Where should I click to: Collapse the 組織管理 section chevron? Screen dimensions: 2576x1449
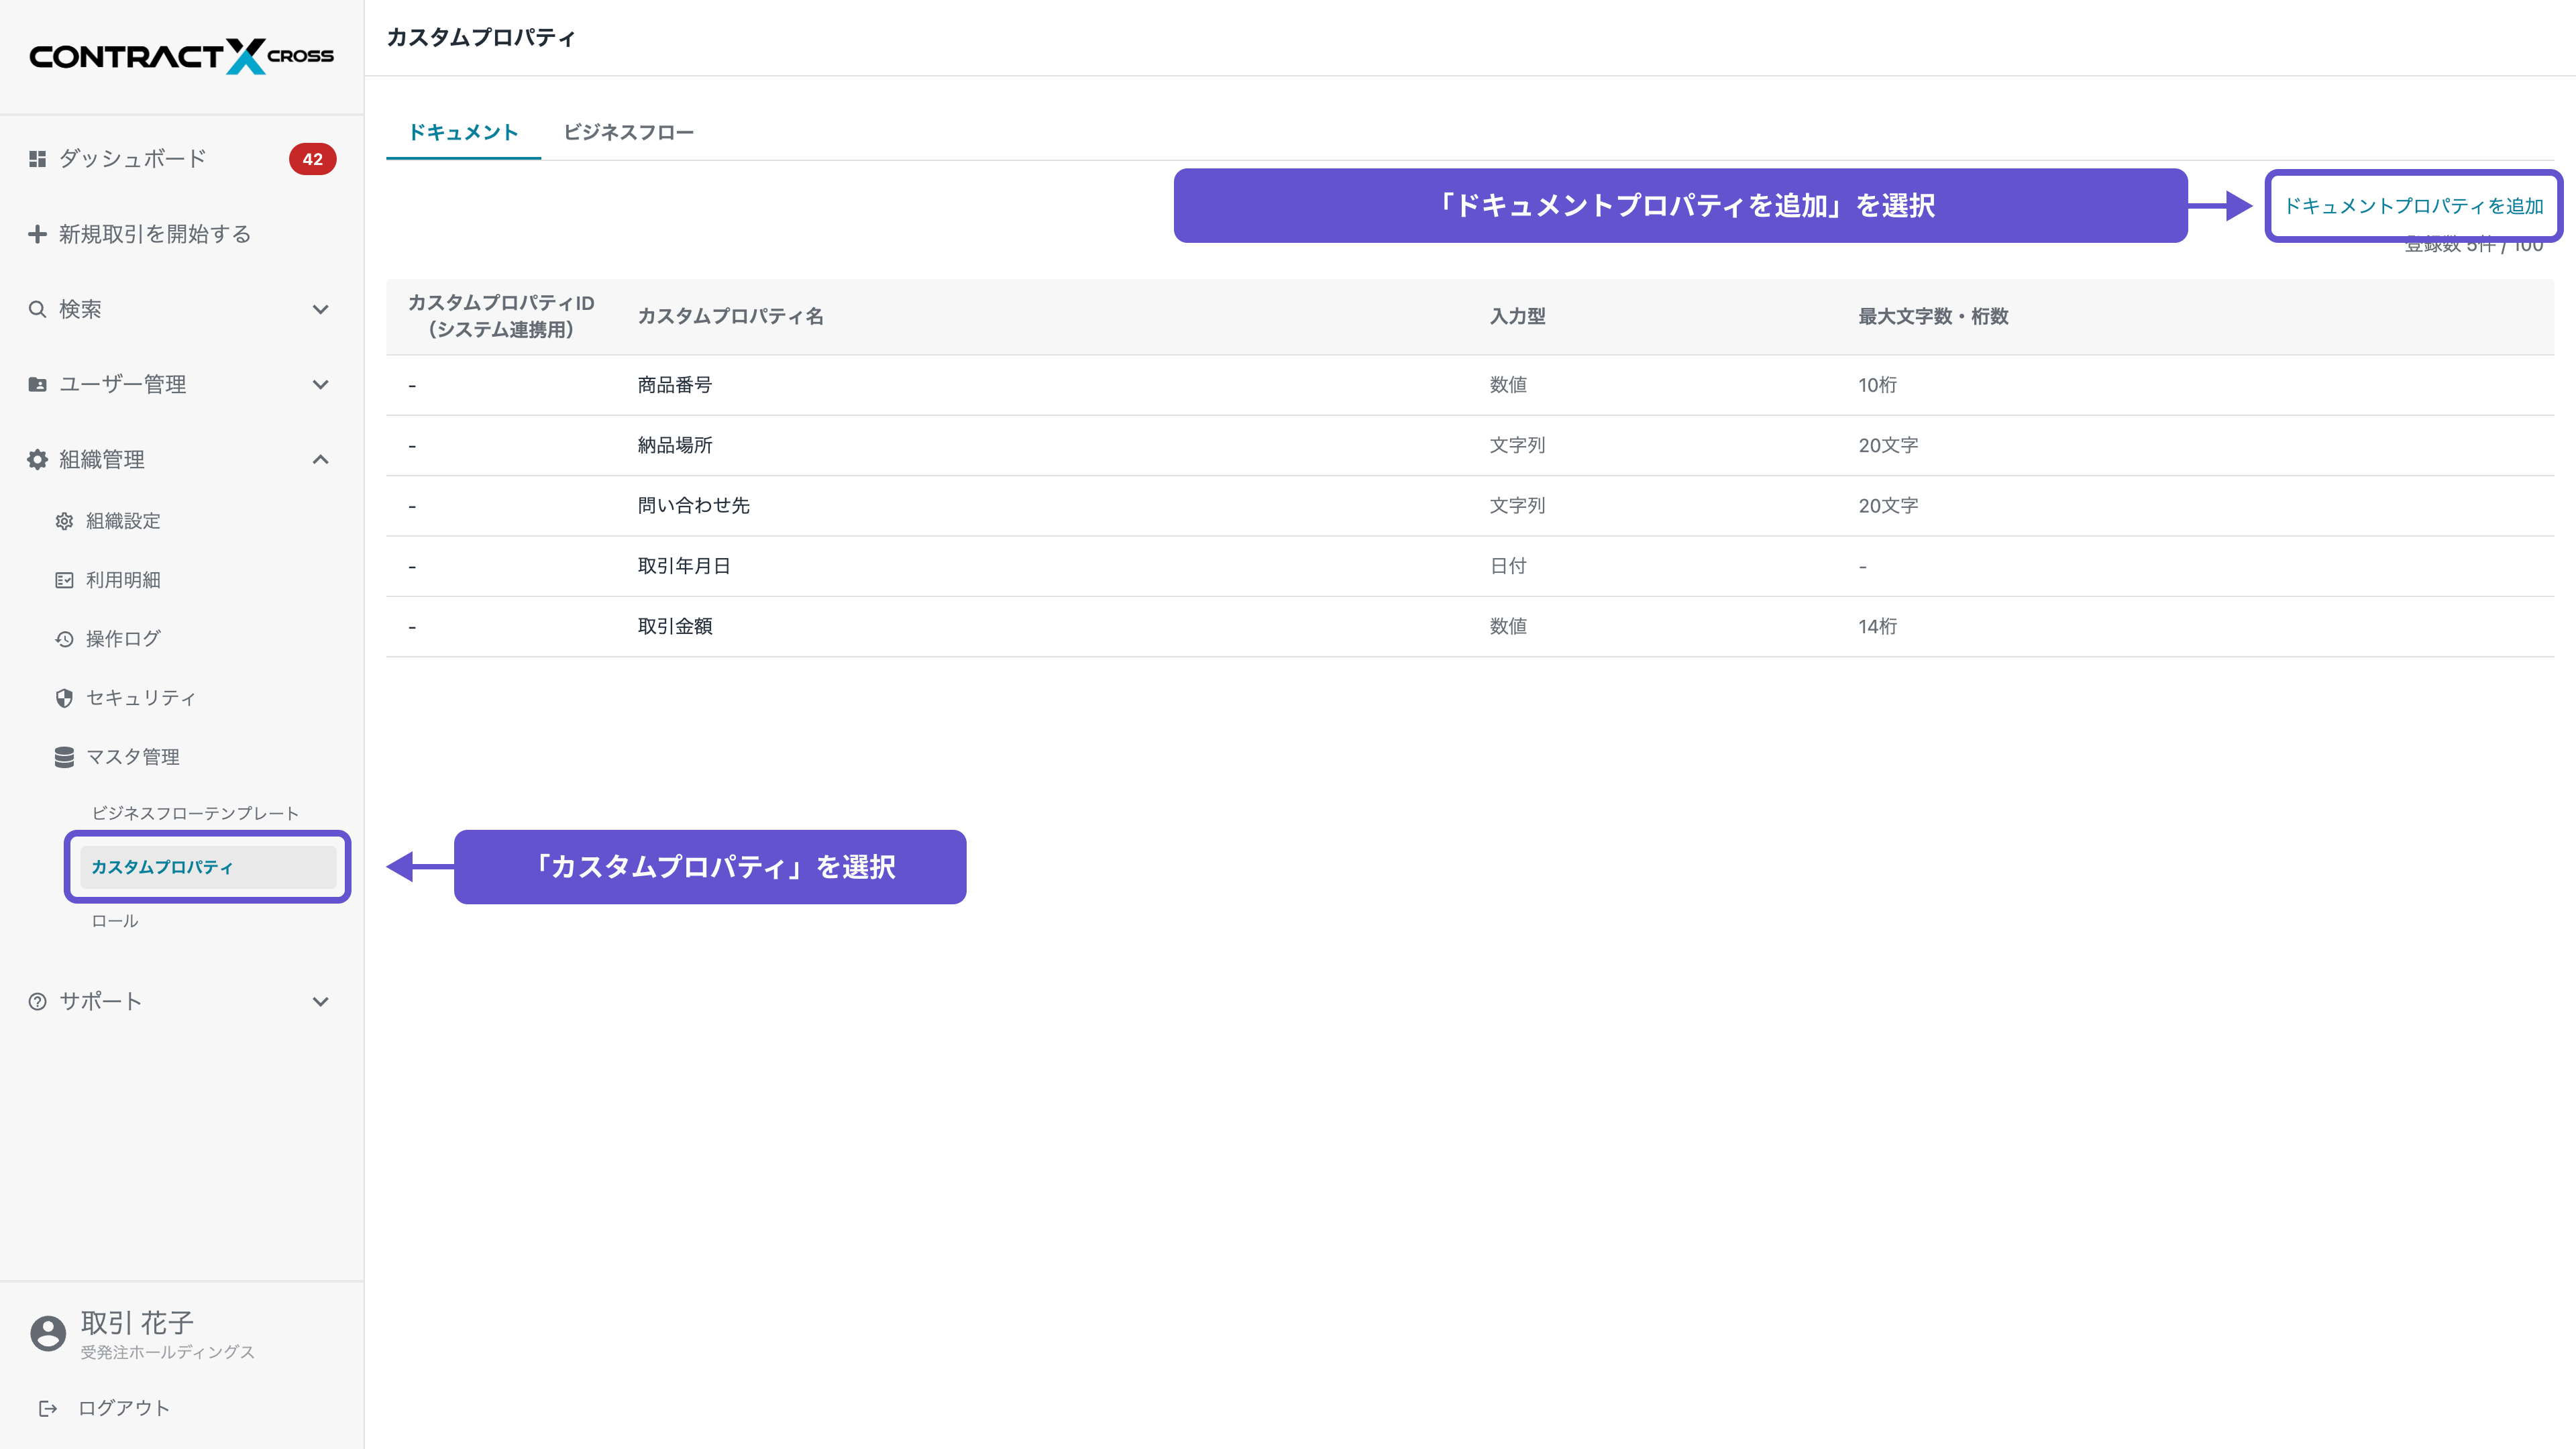coord(320,459)
